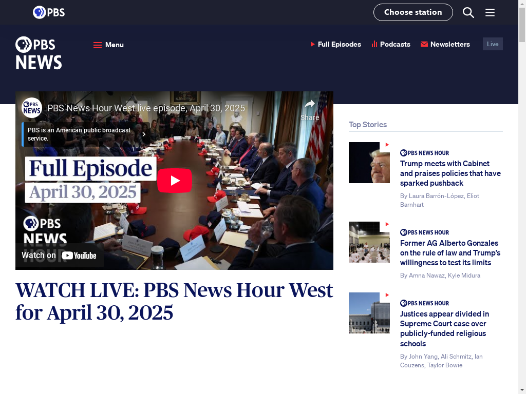Expand the PBS public broadcast info chevron

pyautogui.click(x=144, y=134)
